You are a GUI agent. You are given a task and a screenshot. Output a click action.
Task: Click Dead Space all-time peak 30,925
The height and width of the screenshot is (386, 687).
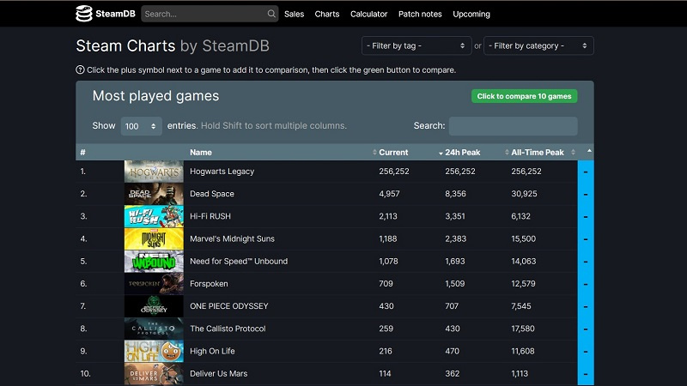(x=524, y=194)
